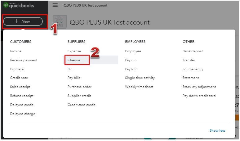Select Expense under Suppliers

click(x=74, y=51)
